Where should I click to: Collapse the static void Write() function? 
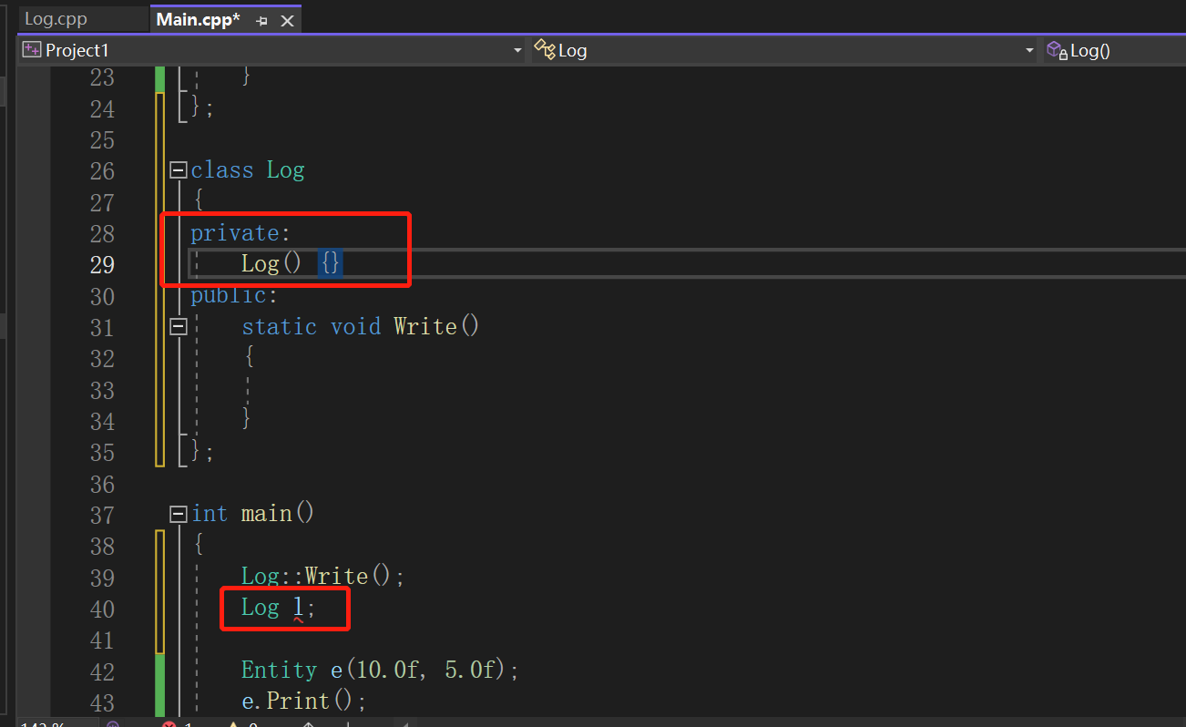(x=178, y=326)
